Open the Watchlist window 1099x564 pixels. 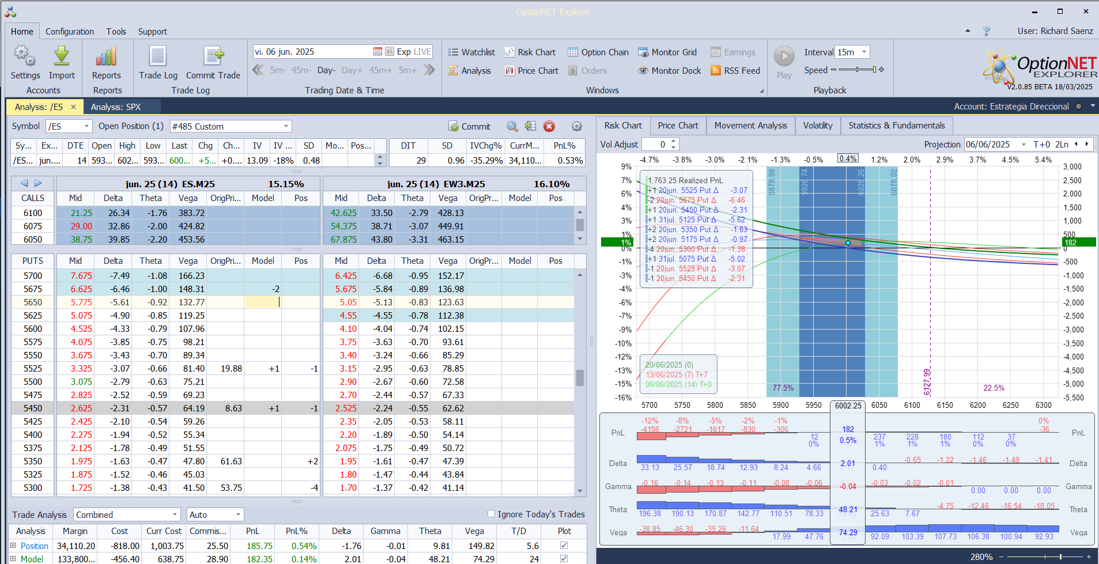(x=472, y=52)
